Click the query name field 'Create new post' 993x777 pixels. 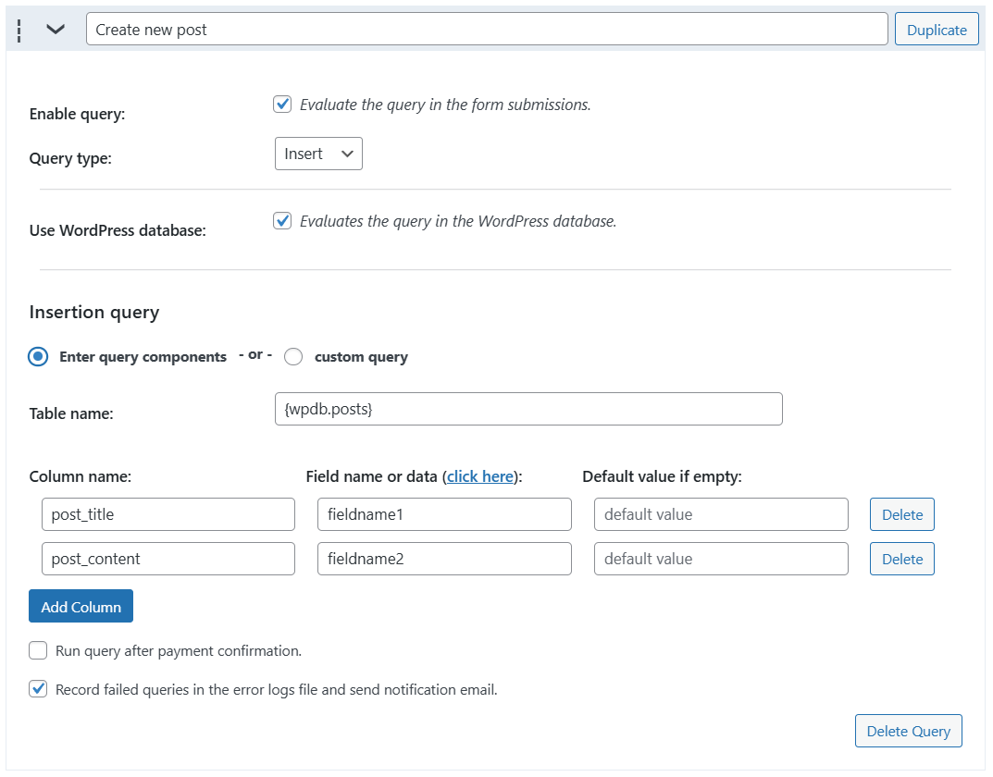pyautogui.click(x=487, y=30)
